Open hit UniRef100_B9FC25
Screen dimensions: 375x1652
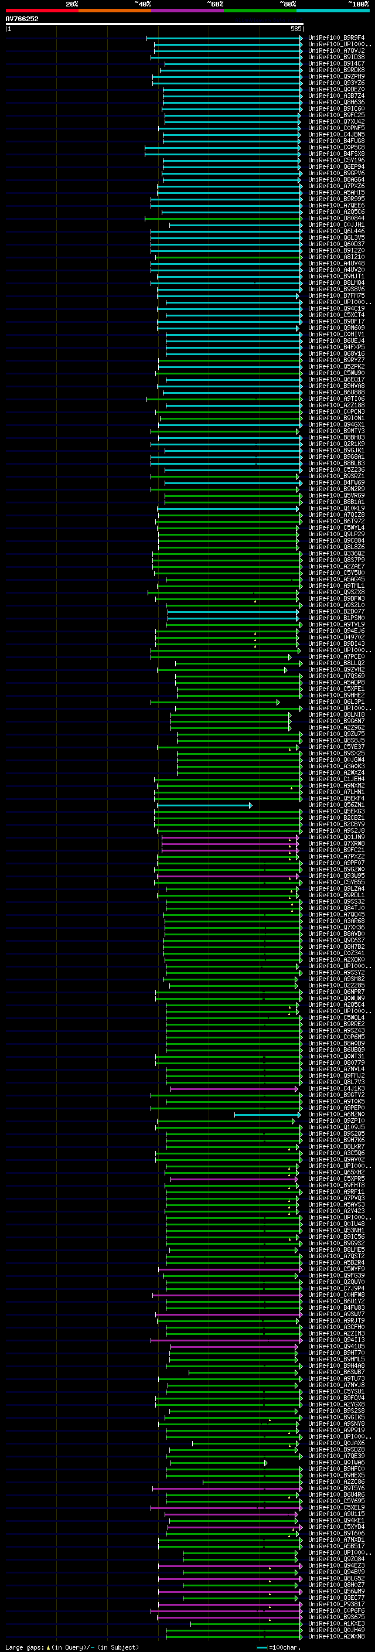(x=336, y=115)
